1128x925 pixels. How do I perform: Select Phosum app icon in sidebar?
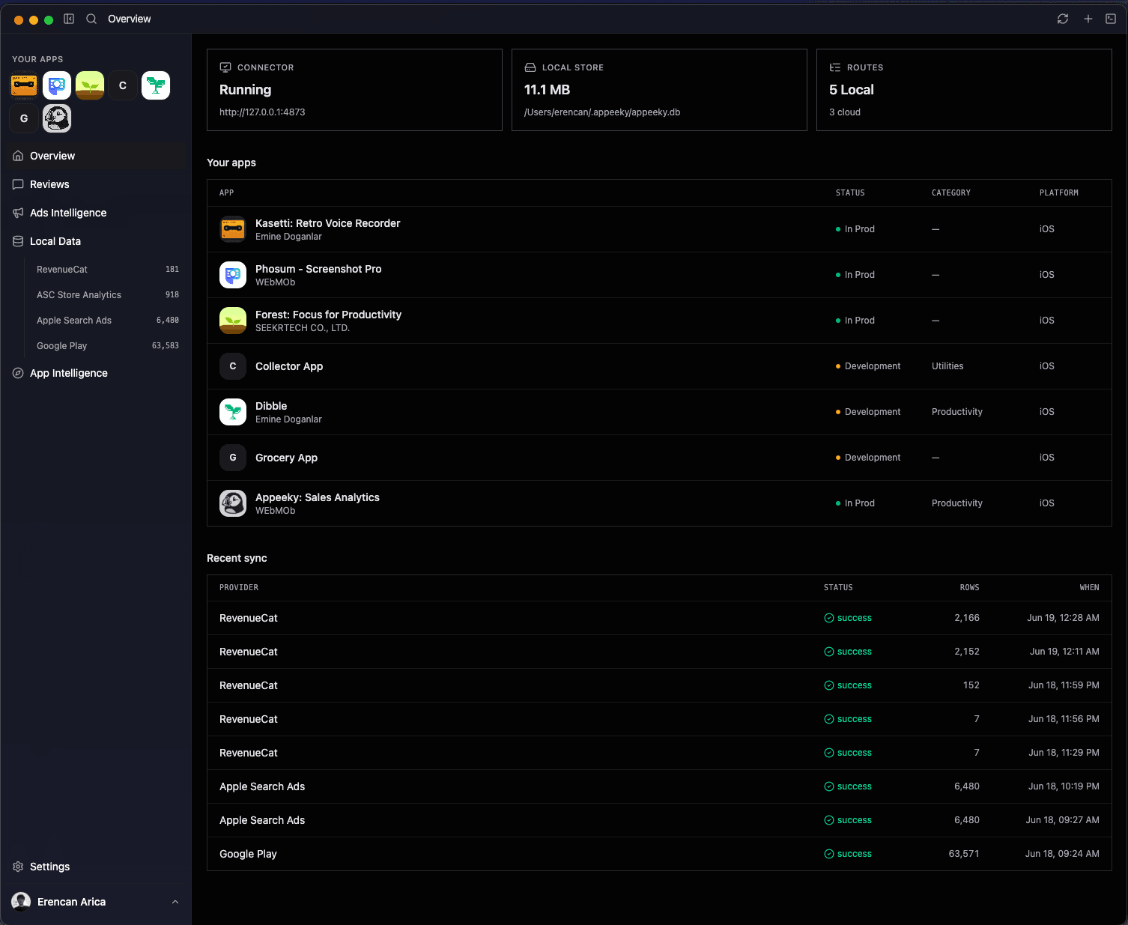(x=57, y=85)
